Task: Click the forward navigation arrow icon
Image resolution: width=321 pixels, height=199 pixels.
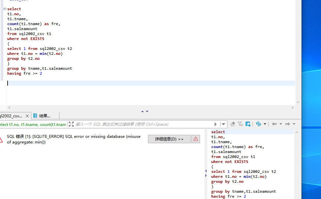Action: (x=288, y=124)
